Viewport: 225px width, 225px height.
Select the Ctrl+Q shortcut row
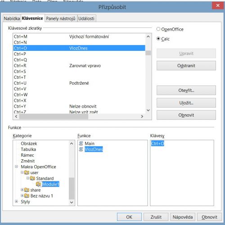(79, 60)
